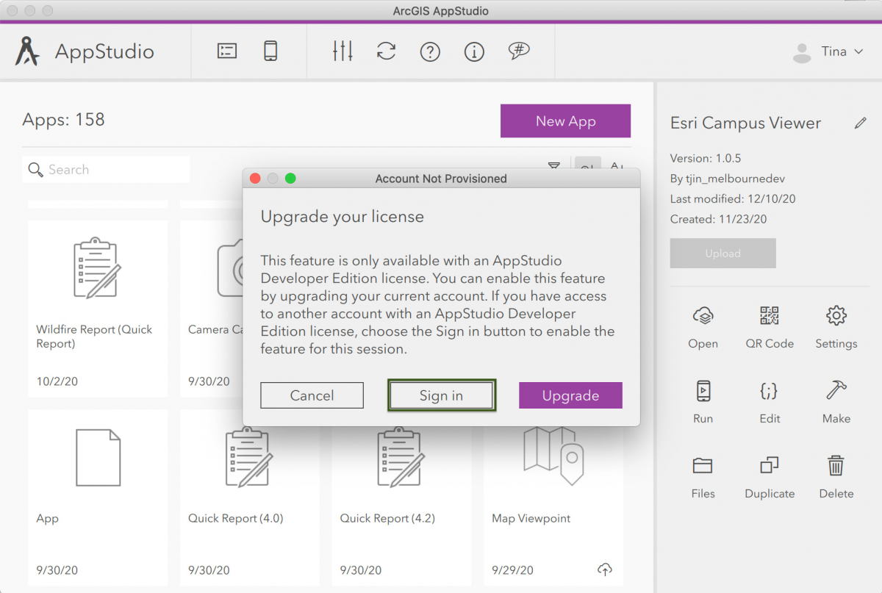Run the Esri Campus Viewer app

tap(703, 391)
